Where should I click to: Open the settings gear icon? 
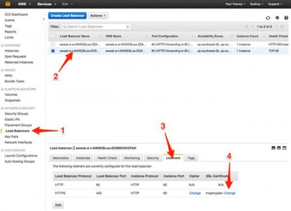(277, 17)
